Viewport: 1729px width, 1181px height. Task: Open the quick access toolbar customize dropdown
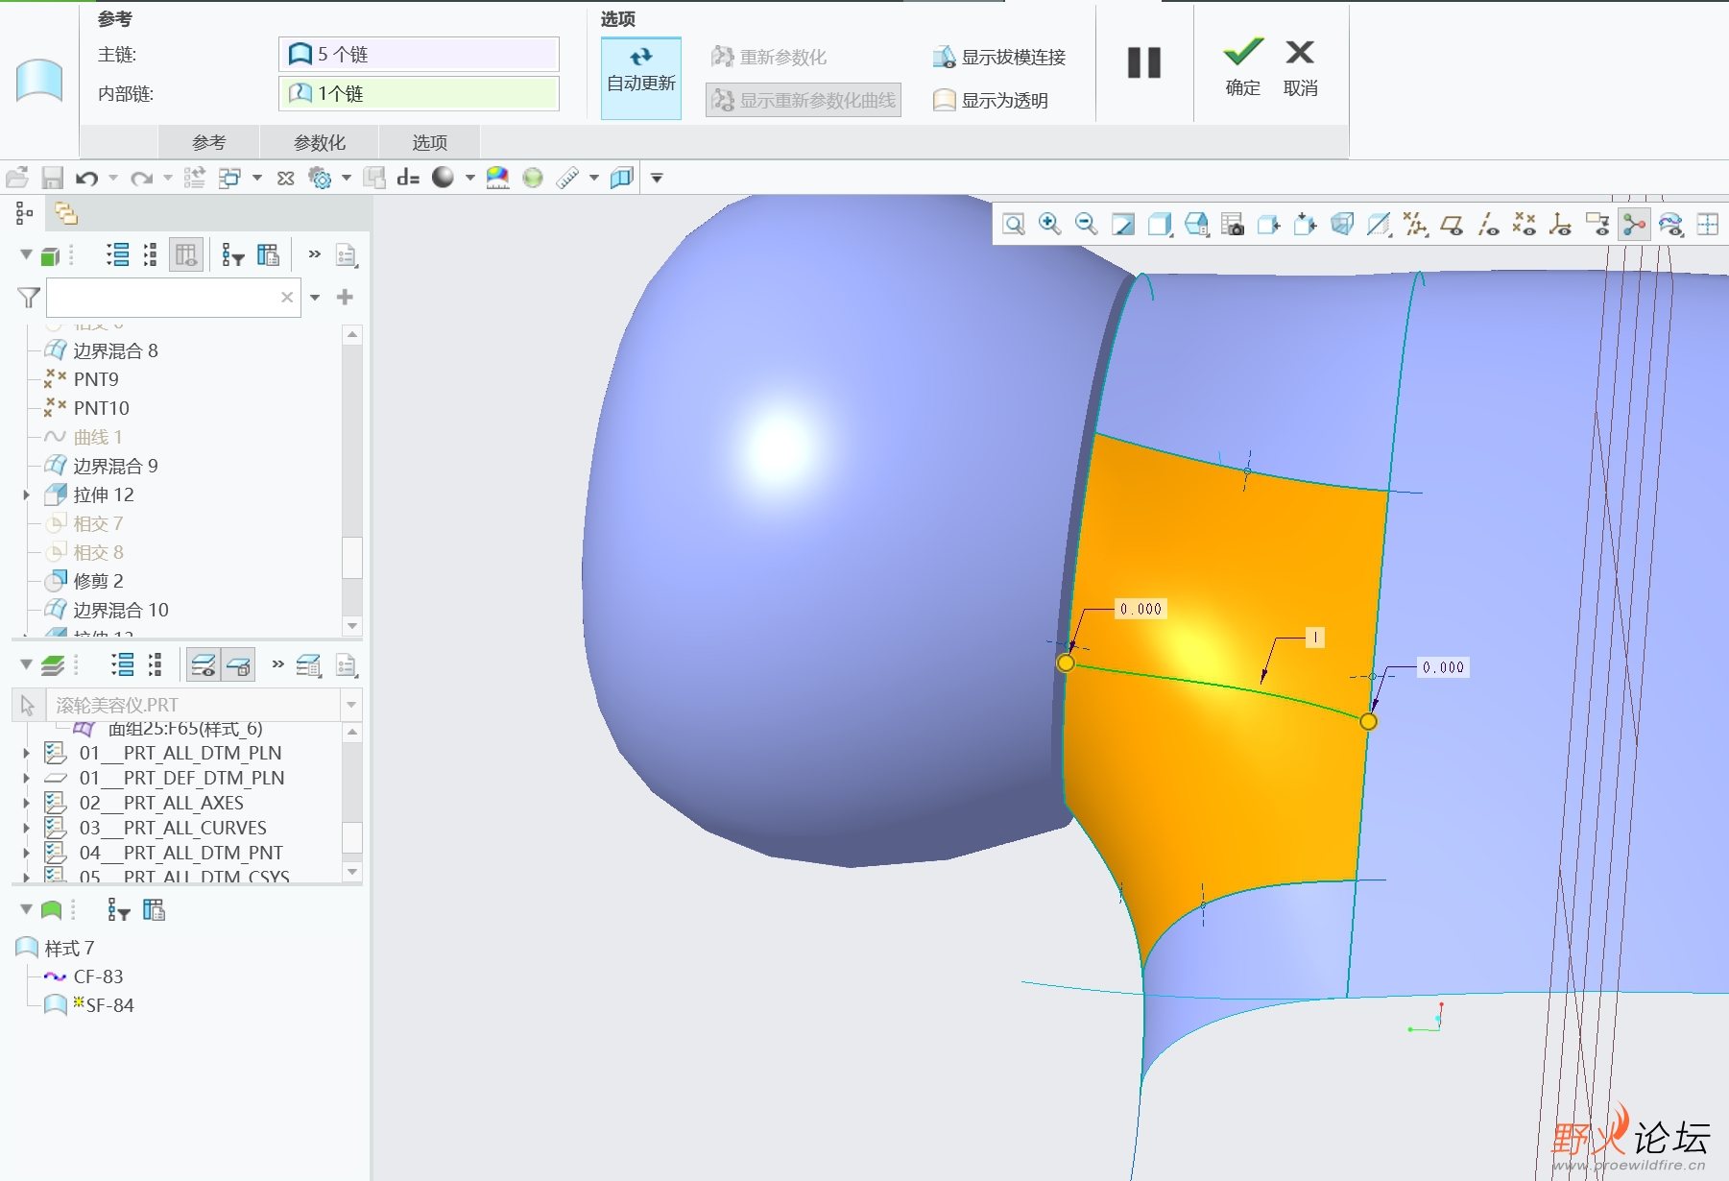[x=657, y=178]
